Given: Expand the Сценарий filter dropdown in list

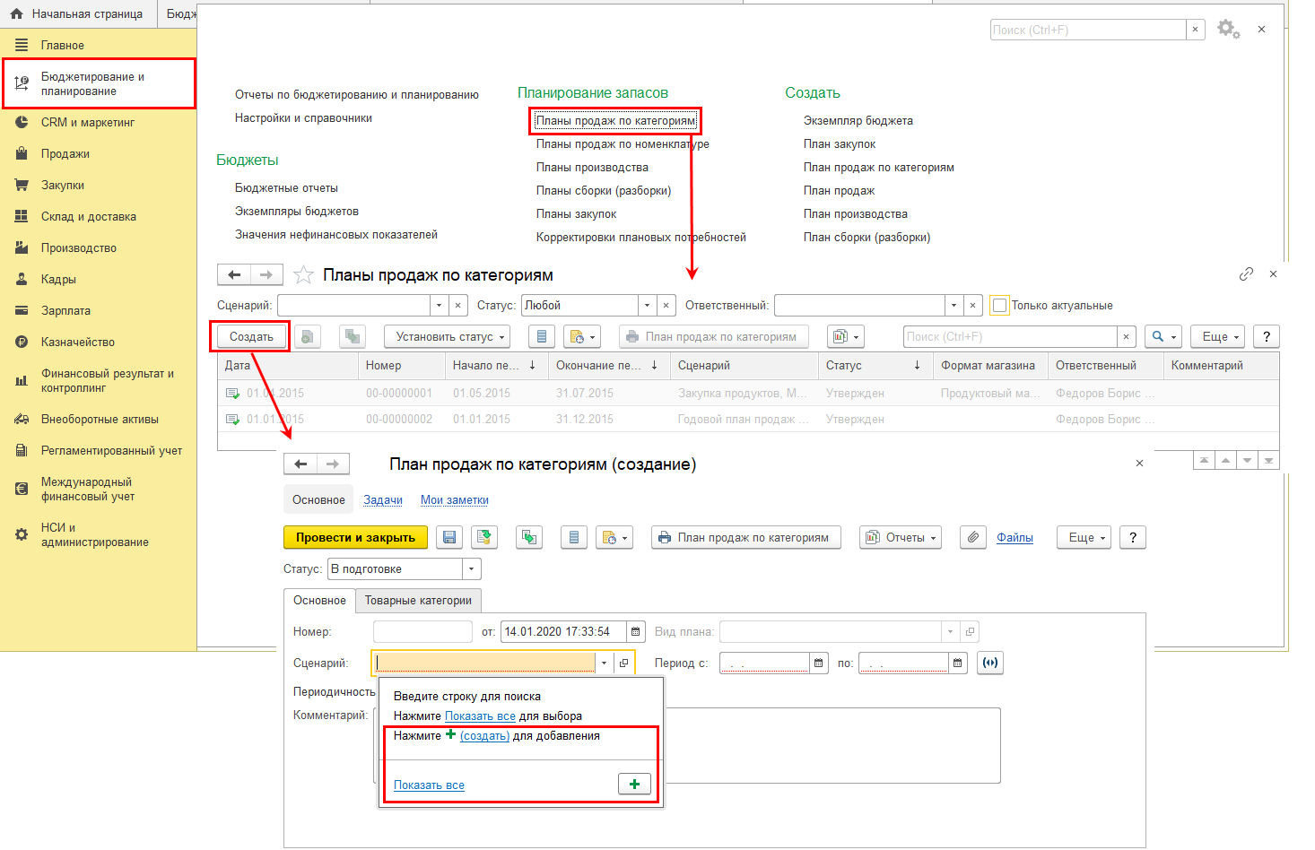Looking at the screenshot, I should pos(439,305).
